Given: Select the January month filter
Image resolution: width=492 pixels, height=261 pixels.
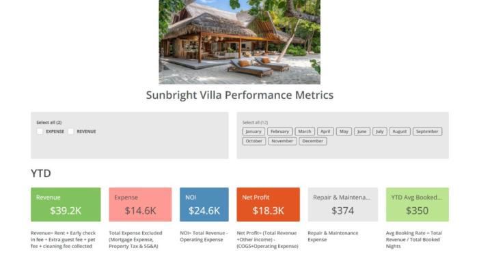Looking at the screenshot, I should click(x=254, y=132).
